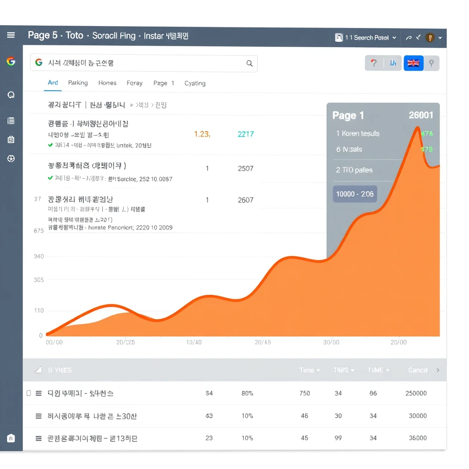The width and height of the screenshot is (469, 469).
Task: Select the UK flag language button
Action: [x=413, y=63]
